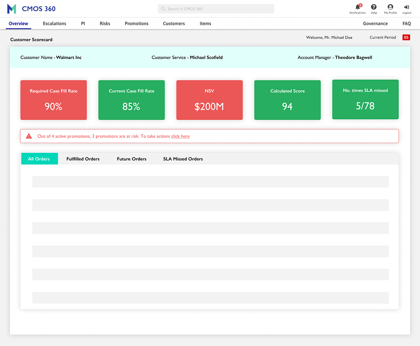Open Notifications bell icon
The width and height of the screenshot is (420, 346).
(358, 7)
